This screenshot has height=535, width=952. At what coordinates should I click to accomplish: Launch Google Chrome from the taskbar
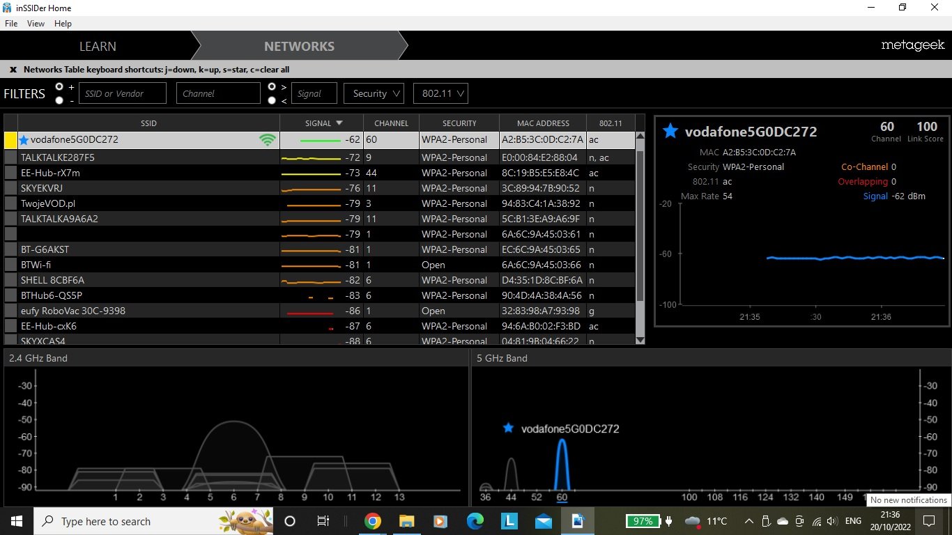pos(372,521)
